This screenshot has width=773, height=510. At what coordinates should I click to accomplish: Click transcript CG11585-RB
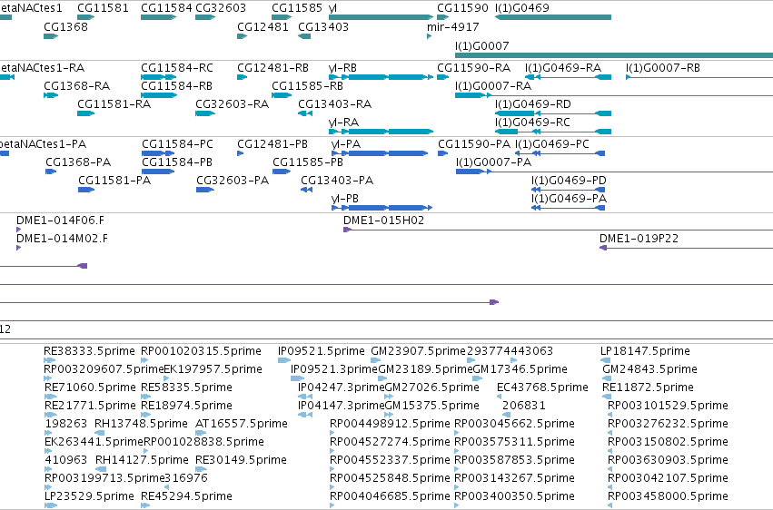(307, 85)
